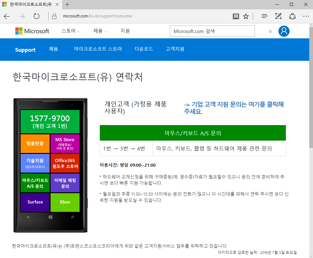Go back with the browser back arrow

(7, 16)
